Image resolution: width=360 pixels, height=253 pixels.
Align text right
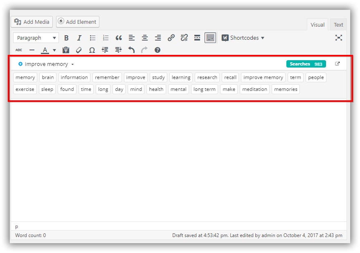(x=158, y=38)
